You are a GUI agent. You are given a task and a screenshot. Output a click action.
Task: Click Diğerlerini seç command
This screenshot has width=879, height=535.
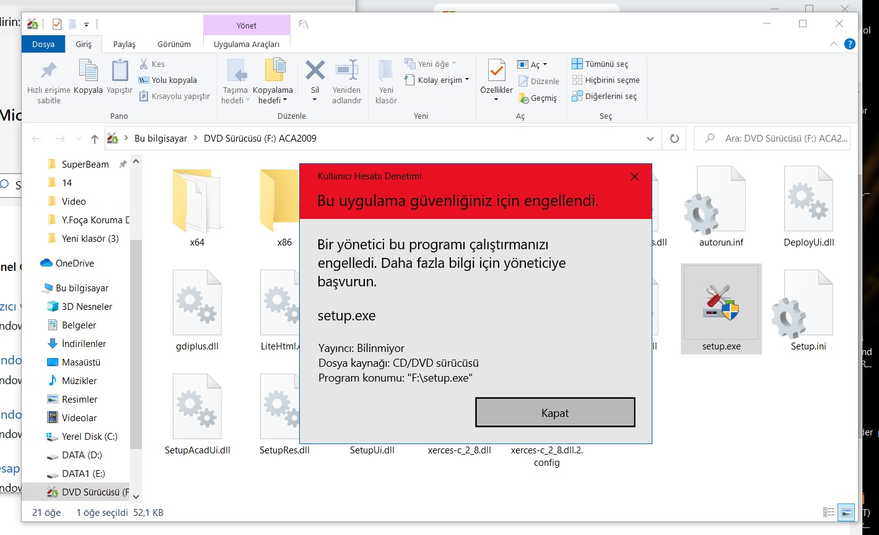pyautogui.click(x=604, y=96)
